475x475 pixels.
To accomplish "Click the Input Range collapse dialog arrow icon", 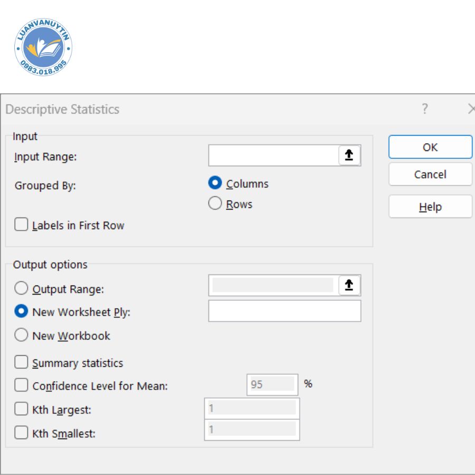I will pyautogui.click(x=349, y=156).
